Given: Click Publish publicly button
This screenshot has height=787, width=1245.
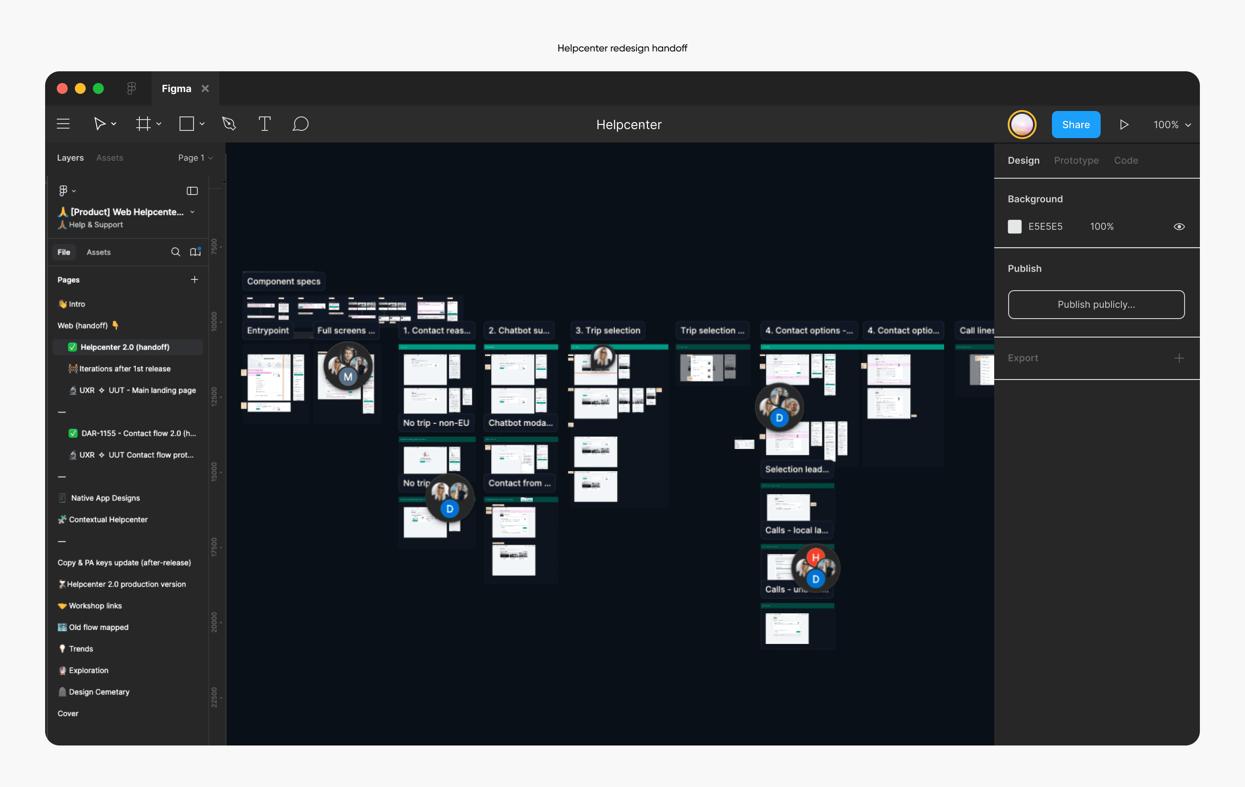Looking at the screenshot, I should coord(1096,305).
